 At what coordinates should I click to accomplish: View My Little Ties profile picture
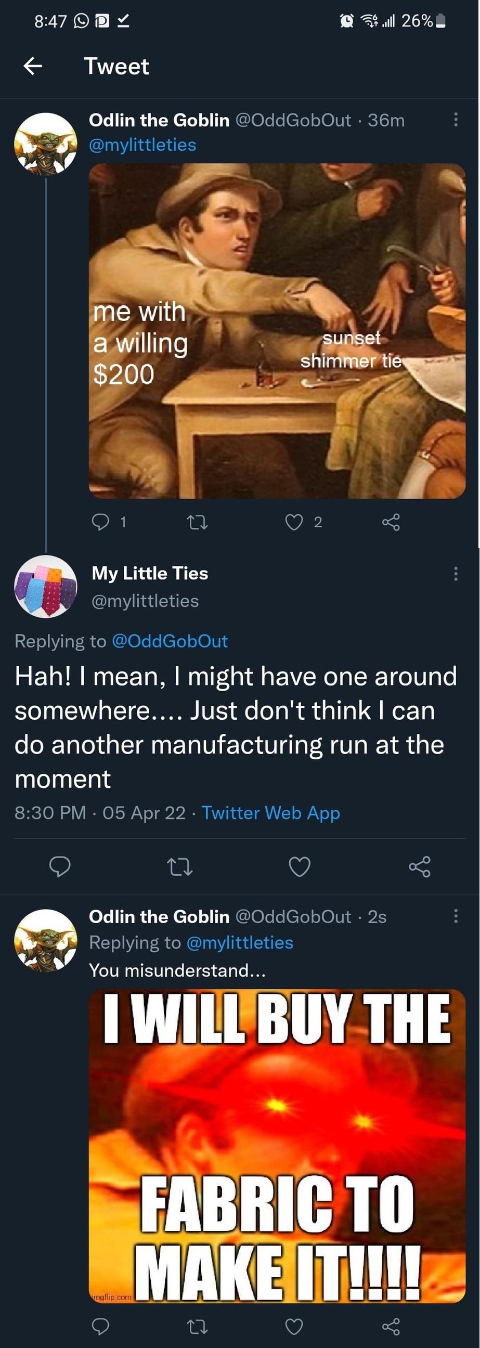[x=46, y=586]
